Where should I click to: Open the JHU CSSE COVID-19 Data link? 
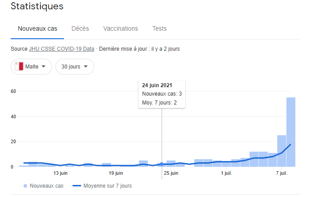(x=61, y=48)
